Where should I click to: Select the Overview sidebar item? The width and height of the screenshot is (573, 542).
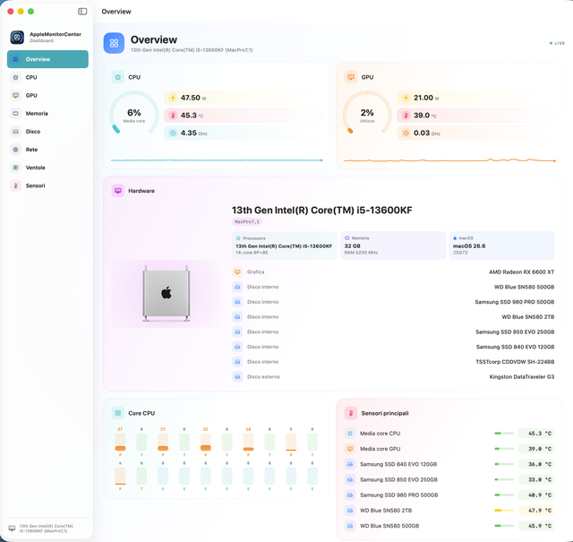[47, 59]
